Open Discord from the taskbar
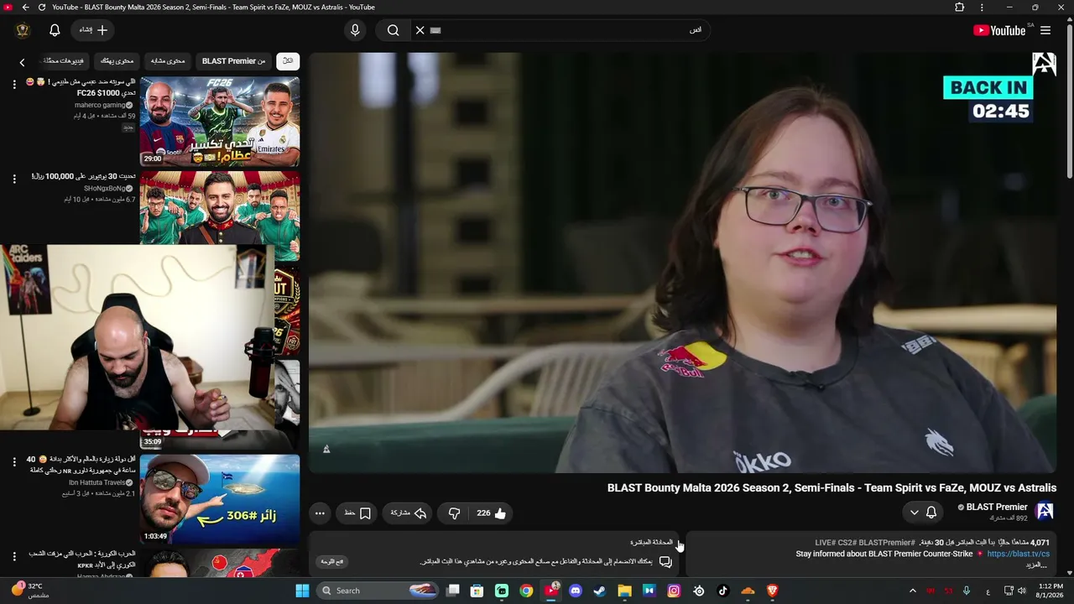Viewport: 1074px width, 604px height. pos(576,591)
